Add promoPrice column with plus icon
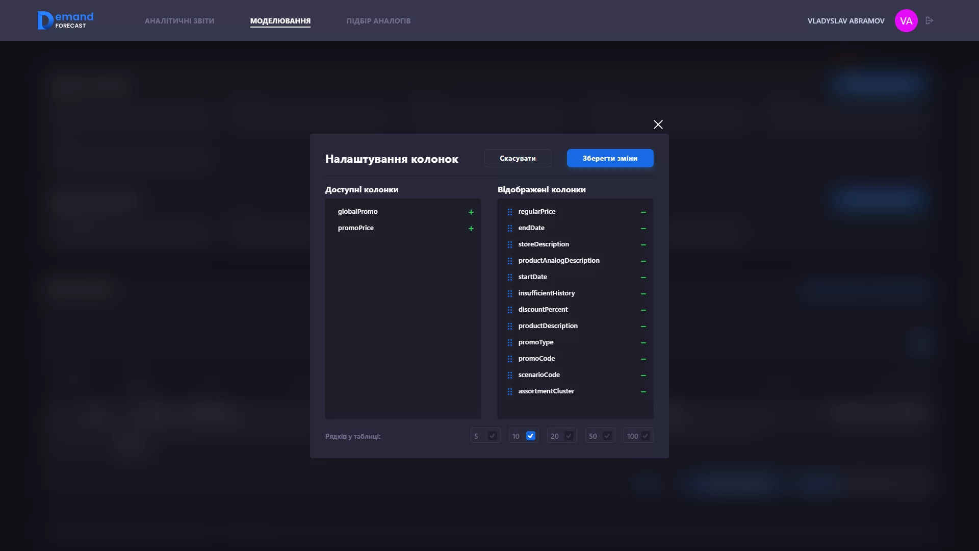 (x=471, y=229)
